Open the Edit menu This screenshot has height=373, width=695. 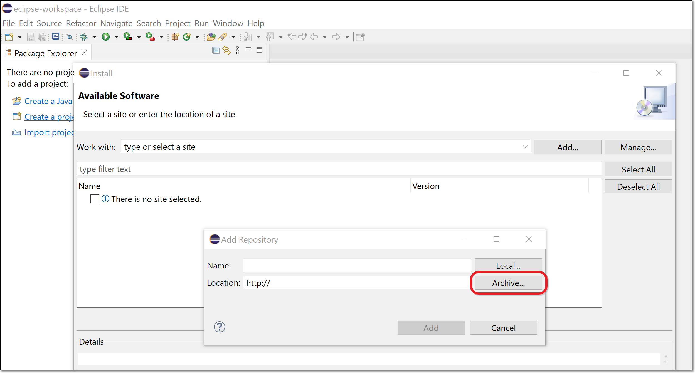coord(26,23)
